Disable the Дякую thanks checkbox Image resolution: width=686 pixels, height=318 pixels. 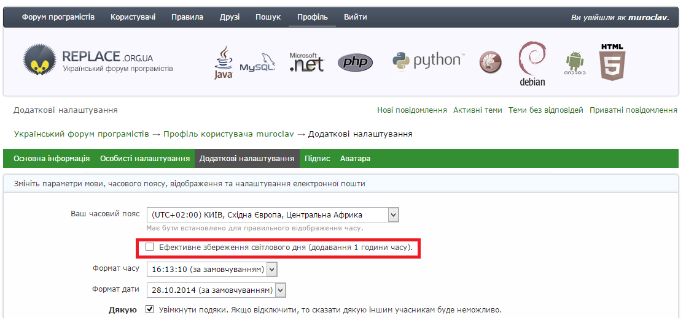tap(150, 309)
